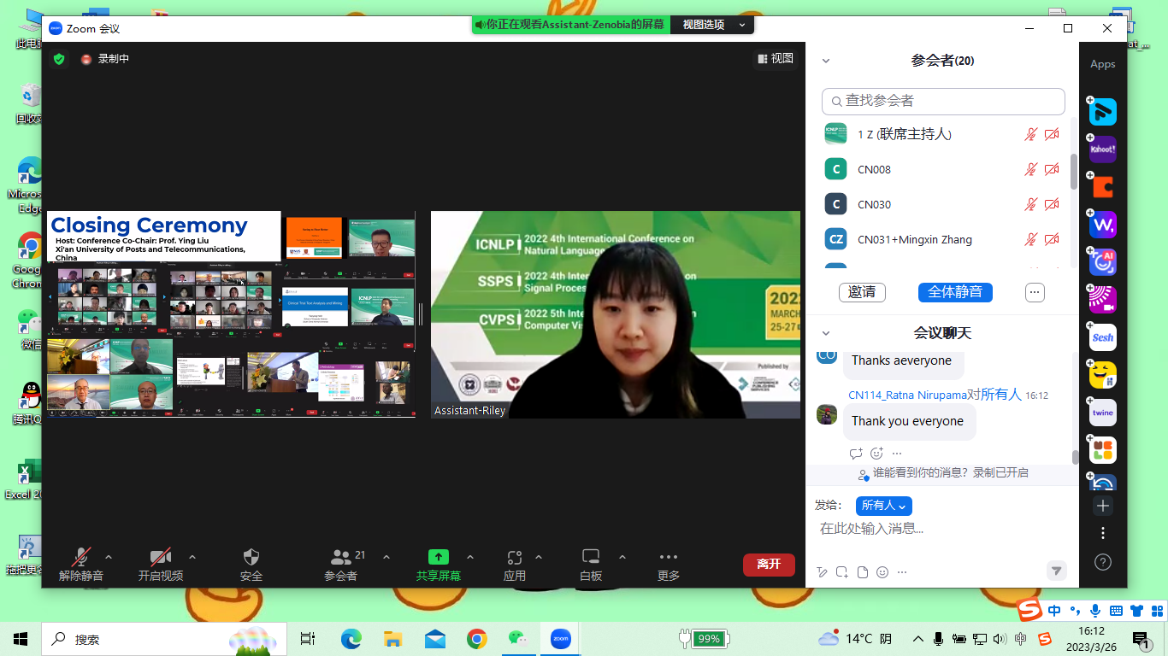Open participants panel more options (…) button
This screenshot has height=656, width=1168.
pyautogui.click(x=1035, y=292)
